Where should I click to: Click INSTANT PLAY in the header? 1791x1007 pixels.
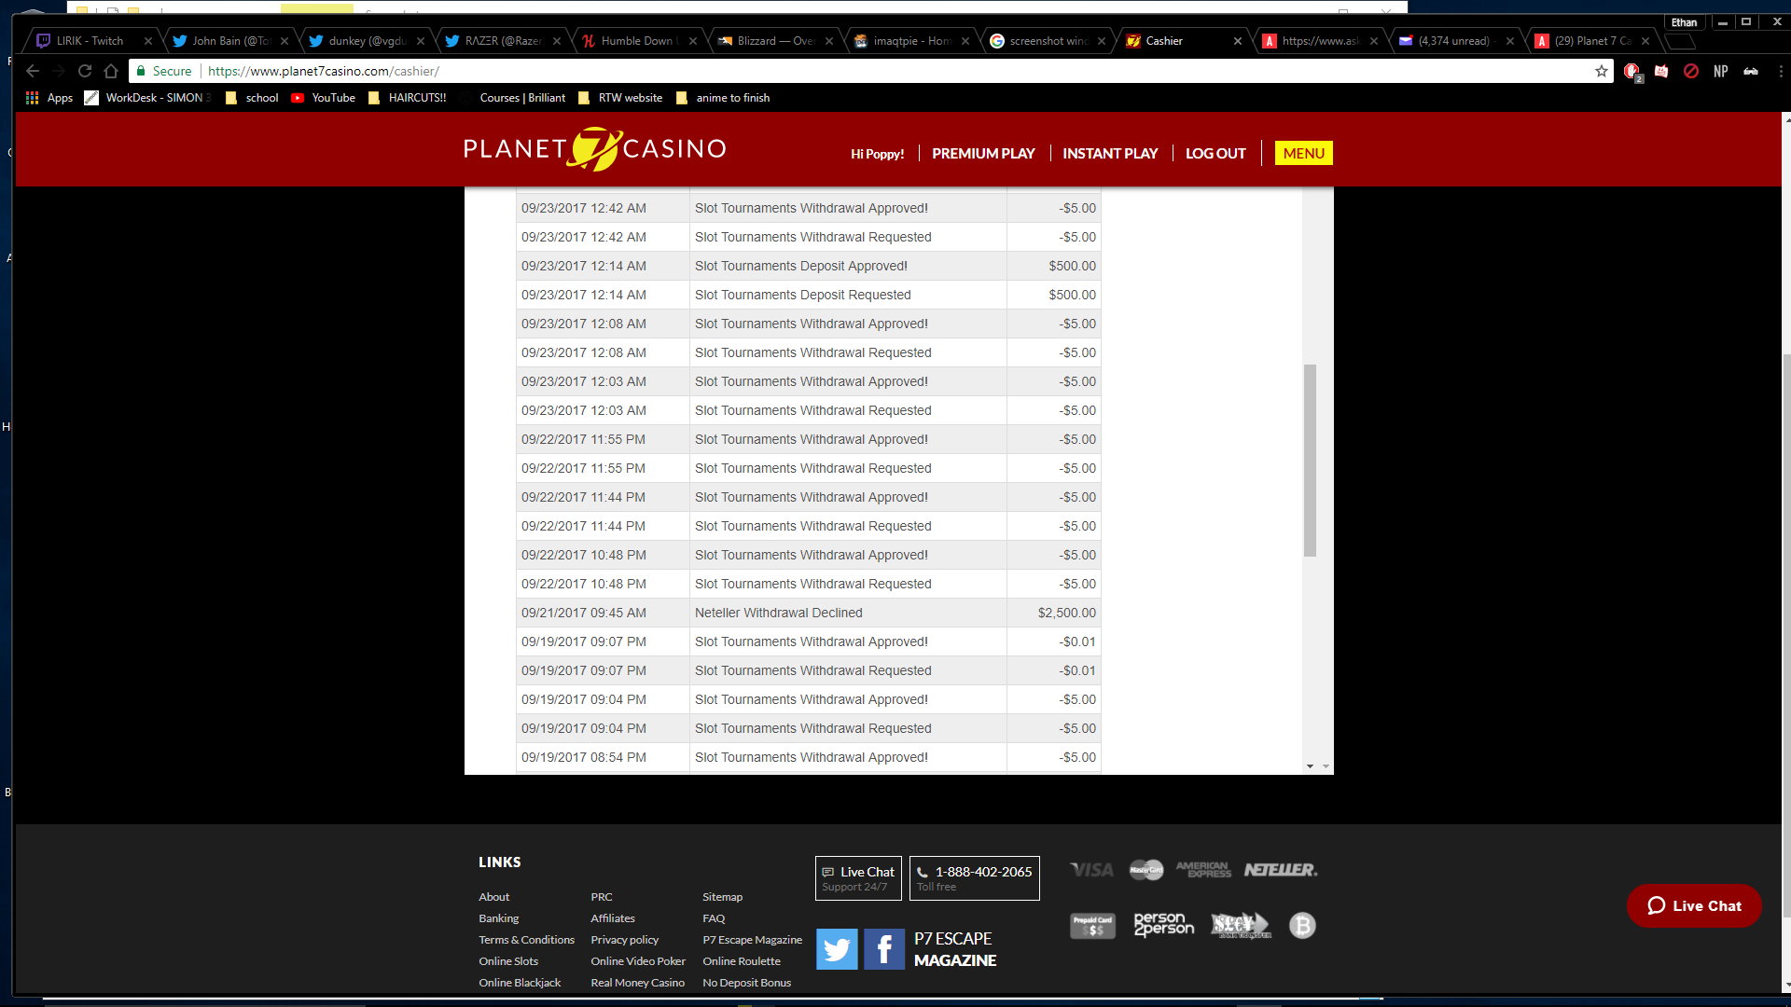(x=1110, y=154)
